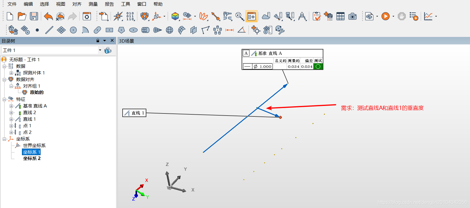
Task: Capture the 3D scene with camera icon
Action: click(x=352, y=16)
